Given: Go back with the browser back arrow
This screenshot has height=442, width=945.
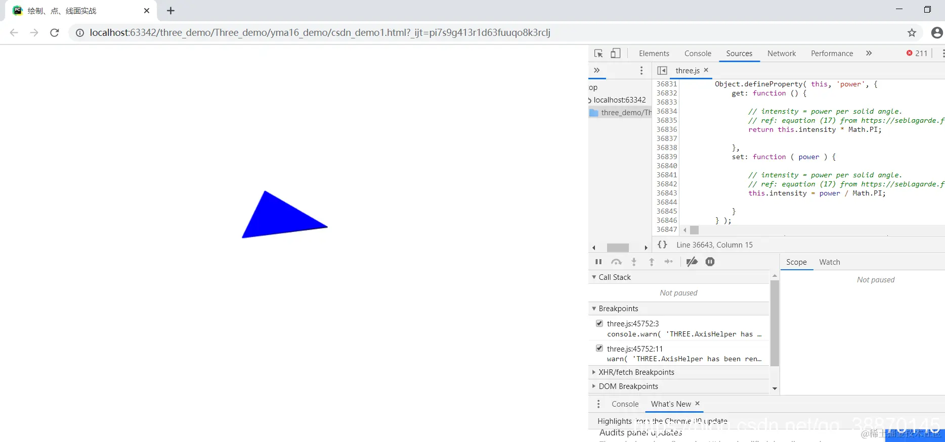Looking at the screenshot, I should (14, 33).
